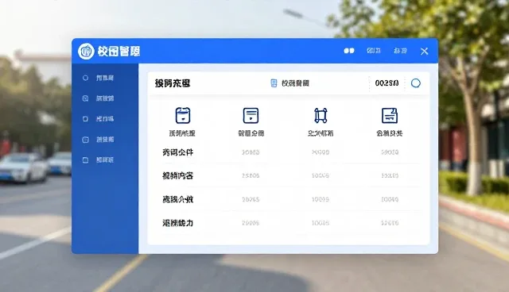Click the round app logo in title bar
The height and width of the screenshot is (292, 509).
(x=86, y=51)
